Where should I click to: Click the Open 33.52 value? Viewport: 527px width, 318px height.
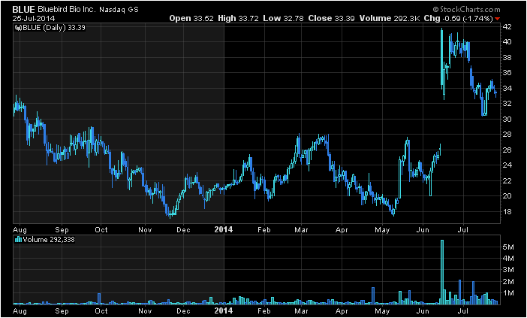191,19
